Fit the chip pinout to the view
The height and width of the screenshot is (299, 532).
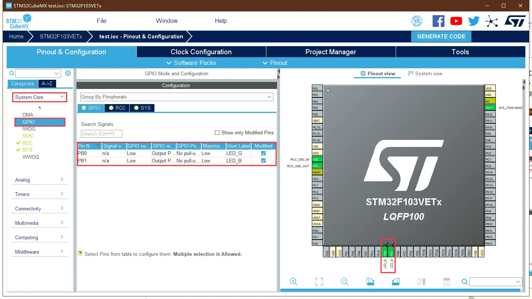click(x=319, y=281)
